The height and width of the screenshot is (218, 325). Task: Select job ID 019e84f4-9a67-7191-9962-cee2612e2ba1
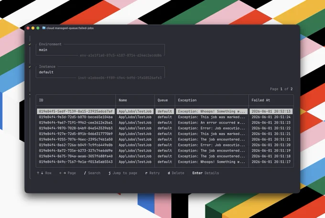coord(76,122)
